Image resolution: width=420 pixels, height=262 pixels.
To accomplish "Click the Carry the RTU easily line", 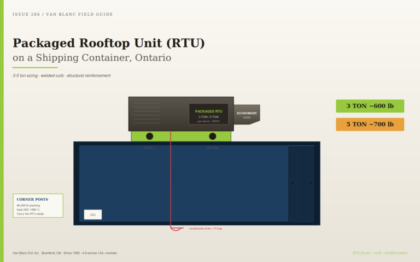I will [31, 214].
